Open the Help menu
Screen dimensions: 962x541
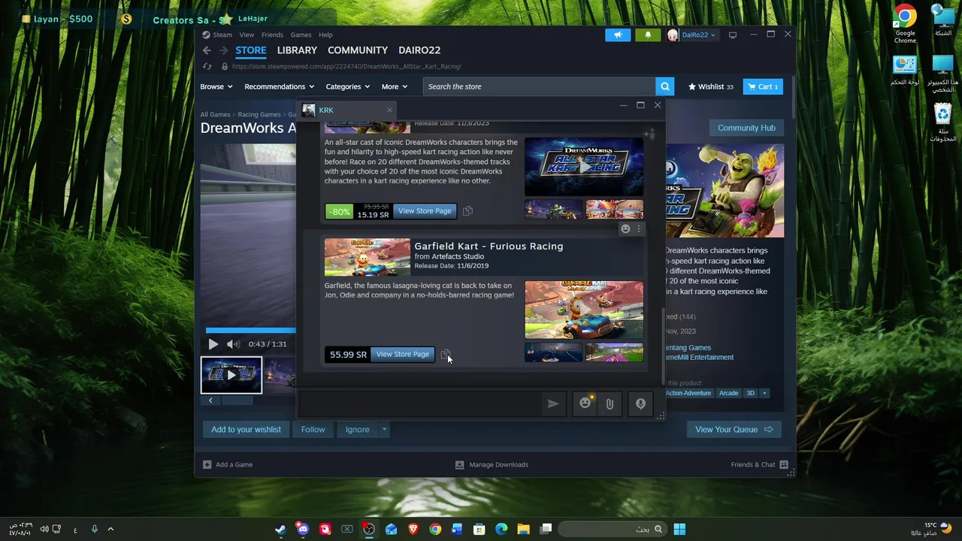(x=325, y=35)
